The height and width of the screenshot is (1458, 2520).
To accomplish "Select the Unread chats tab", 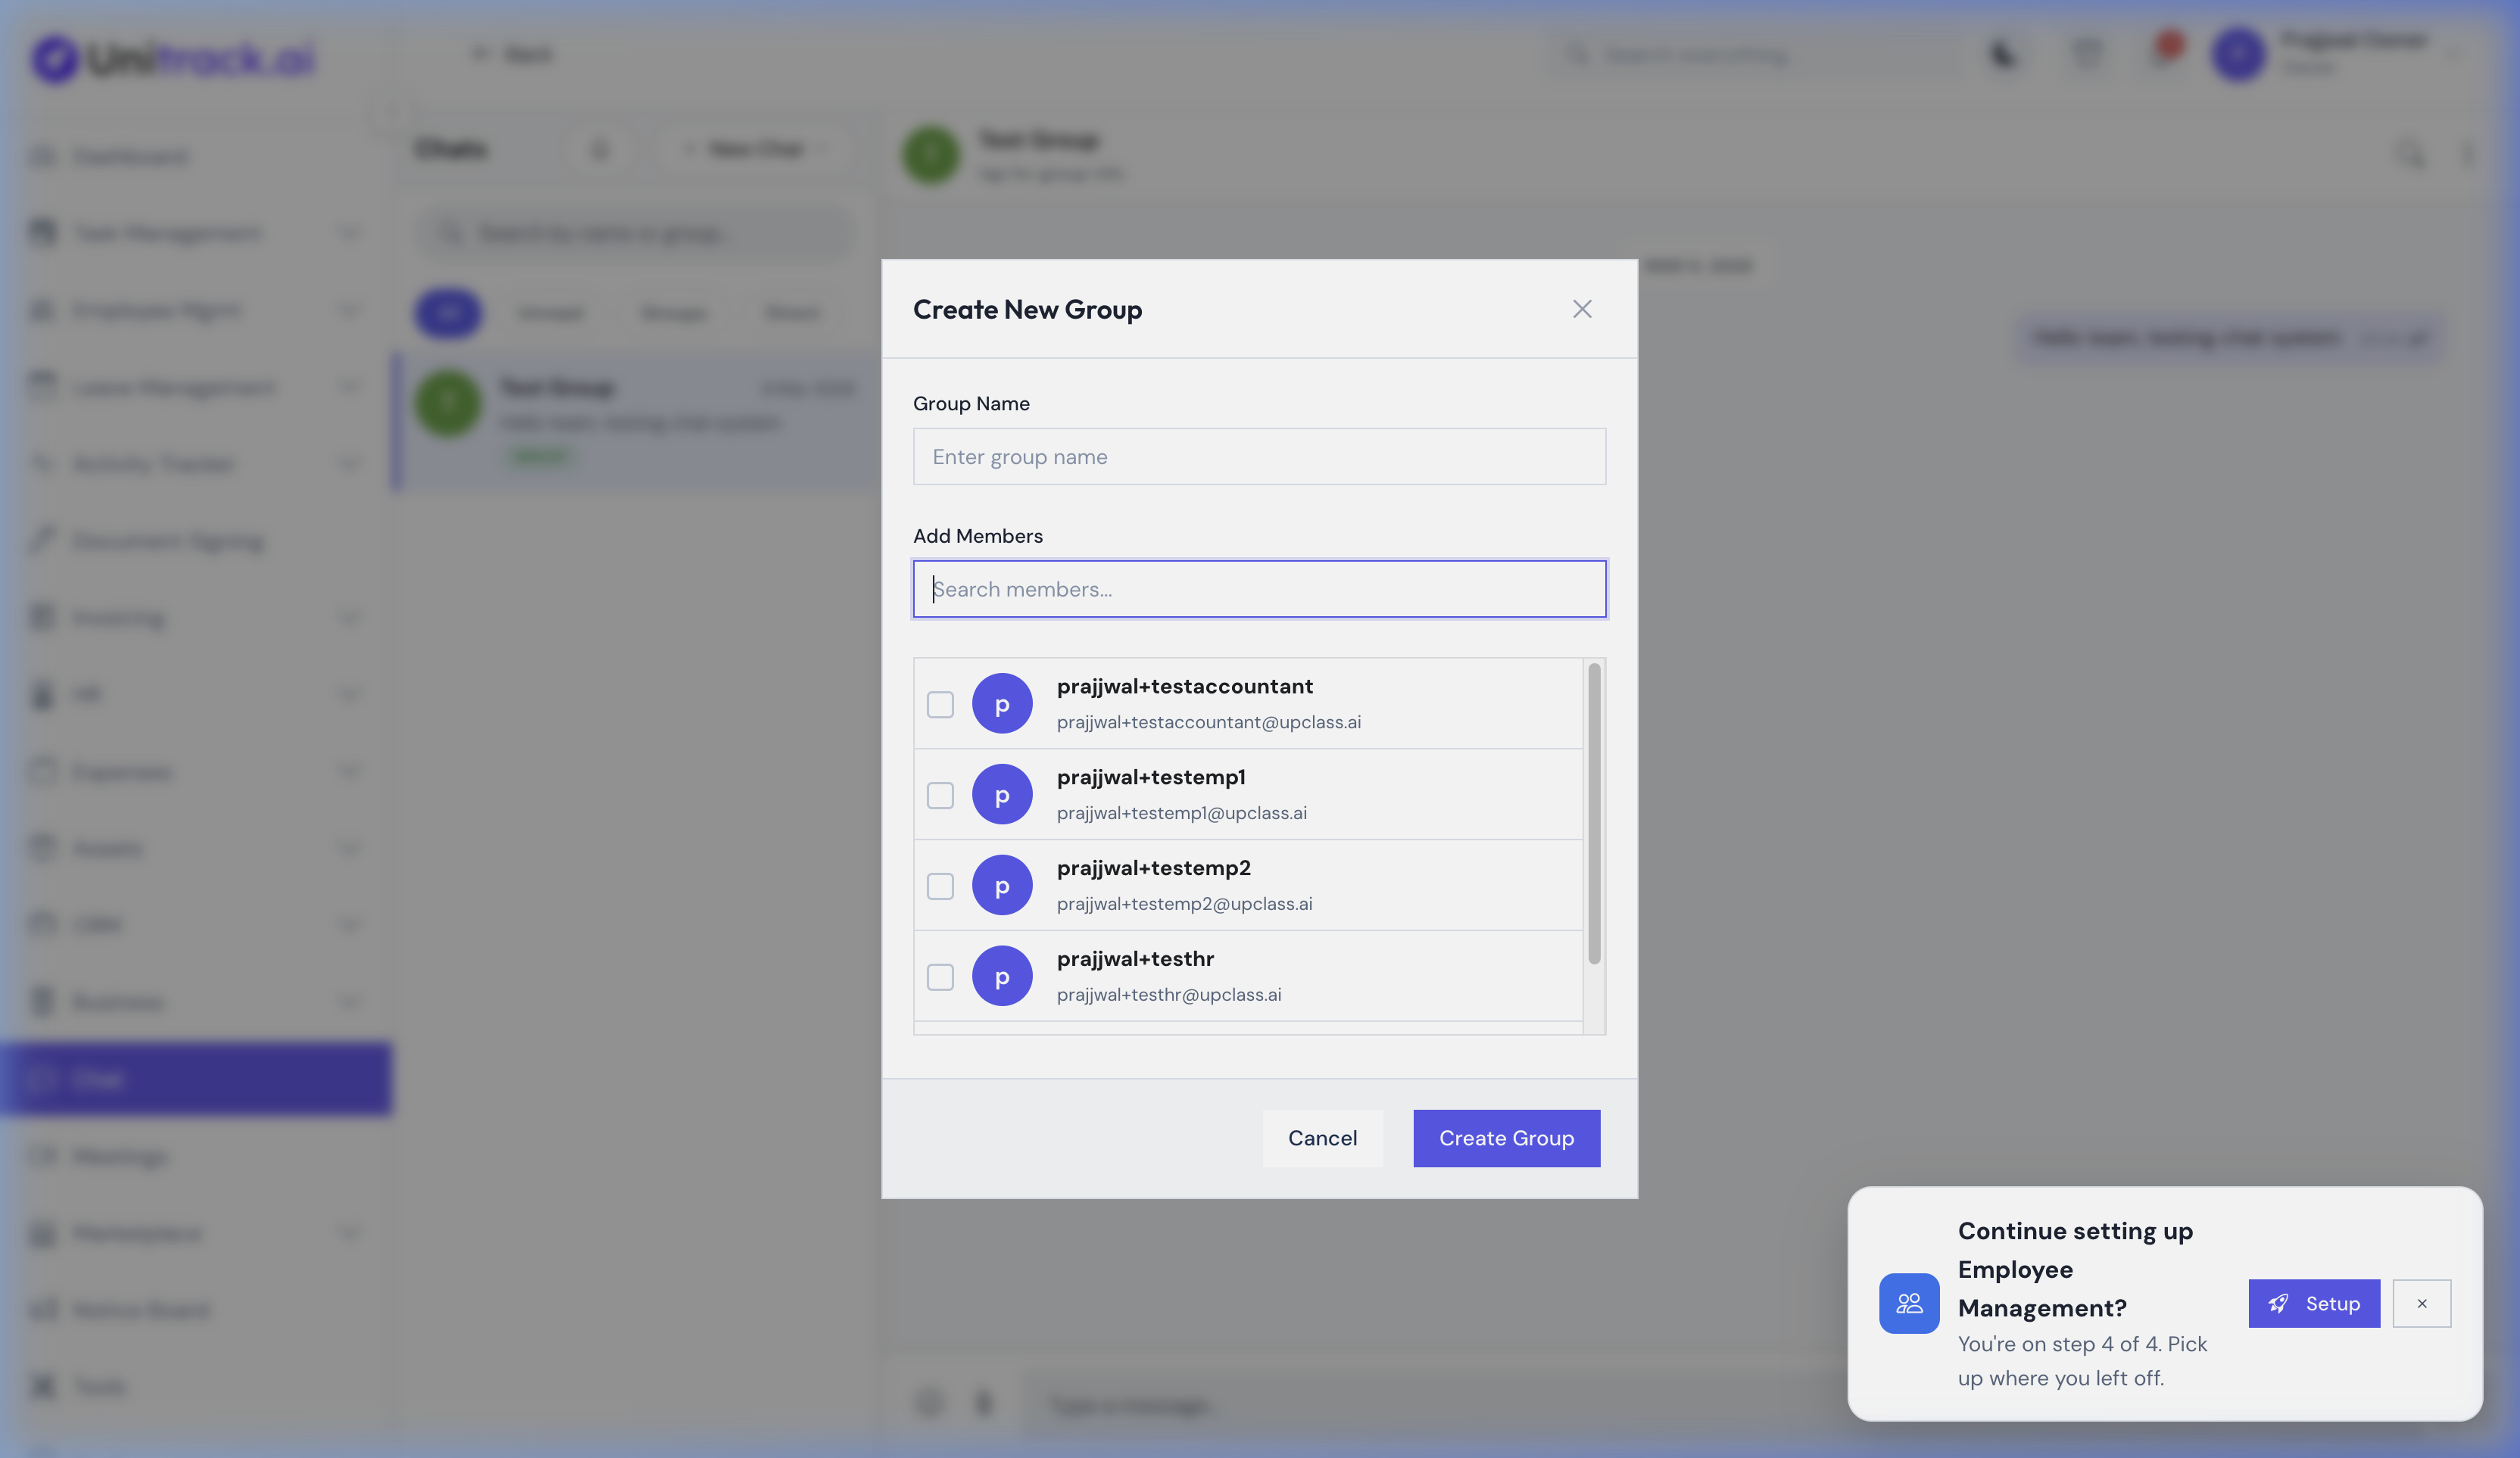I will (x=551, y=312).
